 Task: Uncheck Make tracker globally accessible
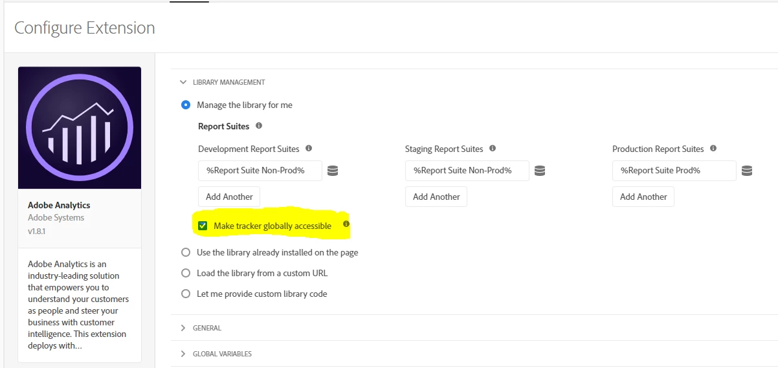coord(203,226)
